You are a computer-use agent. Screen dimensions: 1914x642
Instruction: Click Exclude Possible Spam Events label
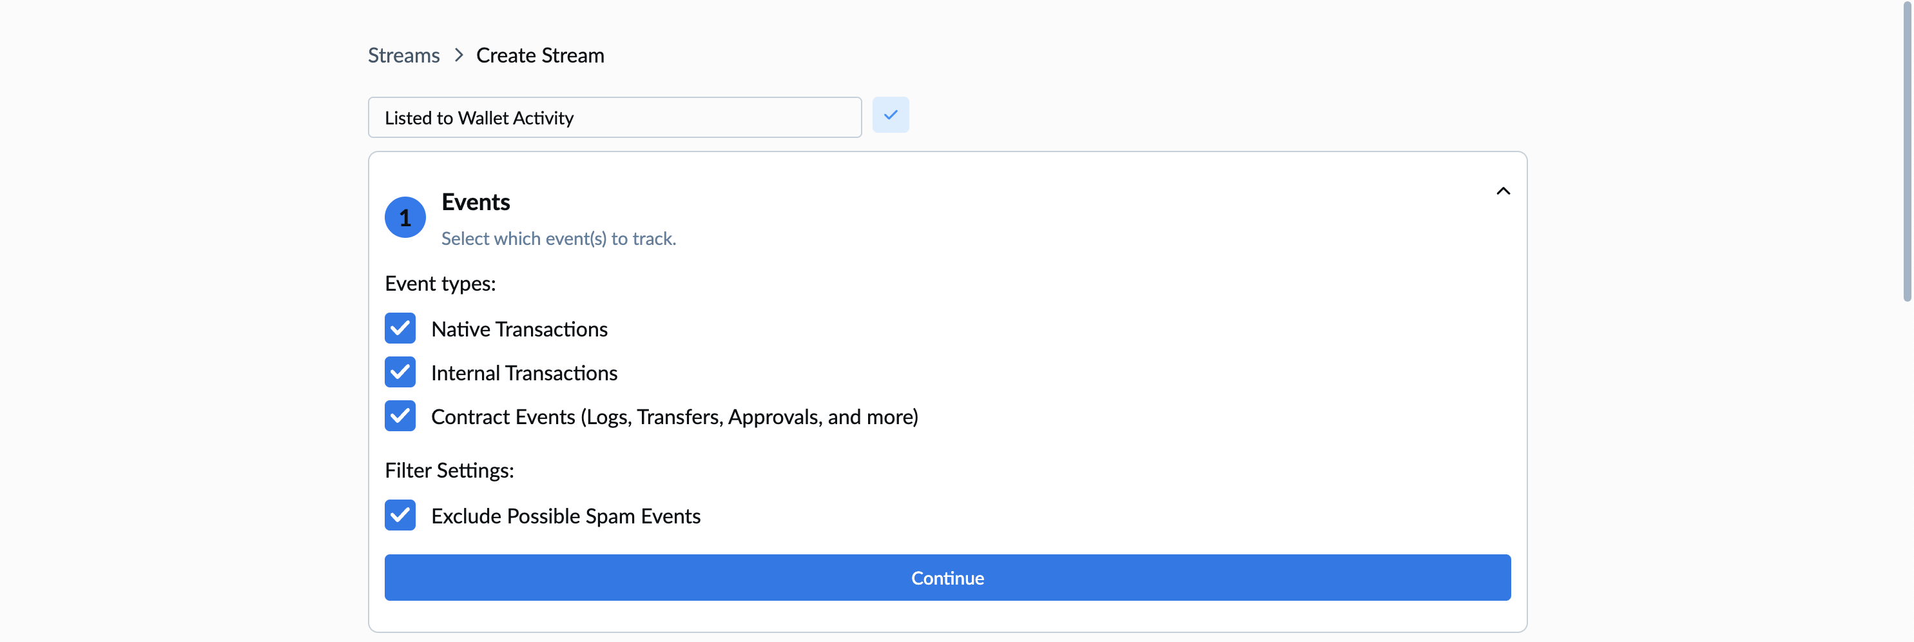[x=565, y=516]
